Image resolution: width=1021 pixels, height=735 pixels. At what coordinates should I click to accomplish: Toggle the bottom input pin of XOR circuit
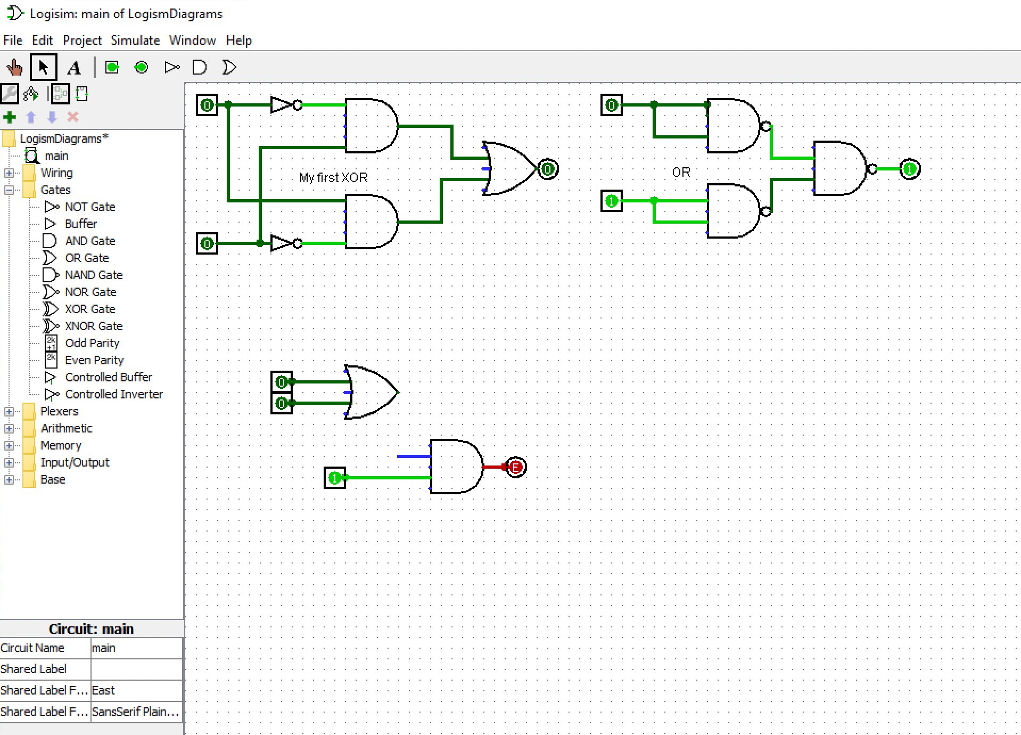tap(207, 243)
